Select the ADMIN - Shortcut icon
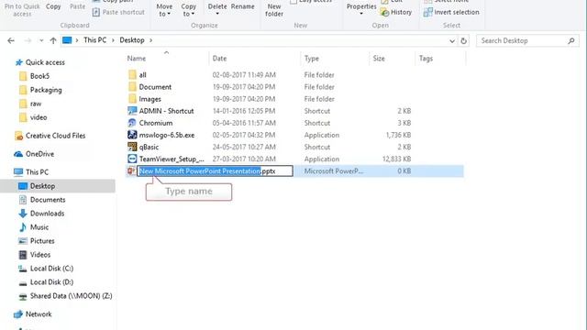Viewport: 587px width, 330px height. (x=132, y=111)
